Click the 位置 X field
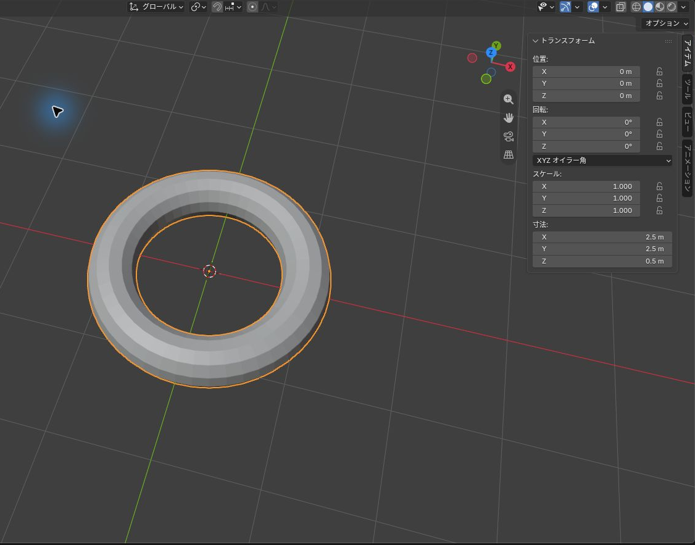 click(x=586, y=72)
